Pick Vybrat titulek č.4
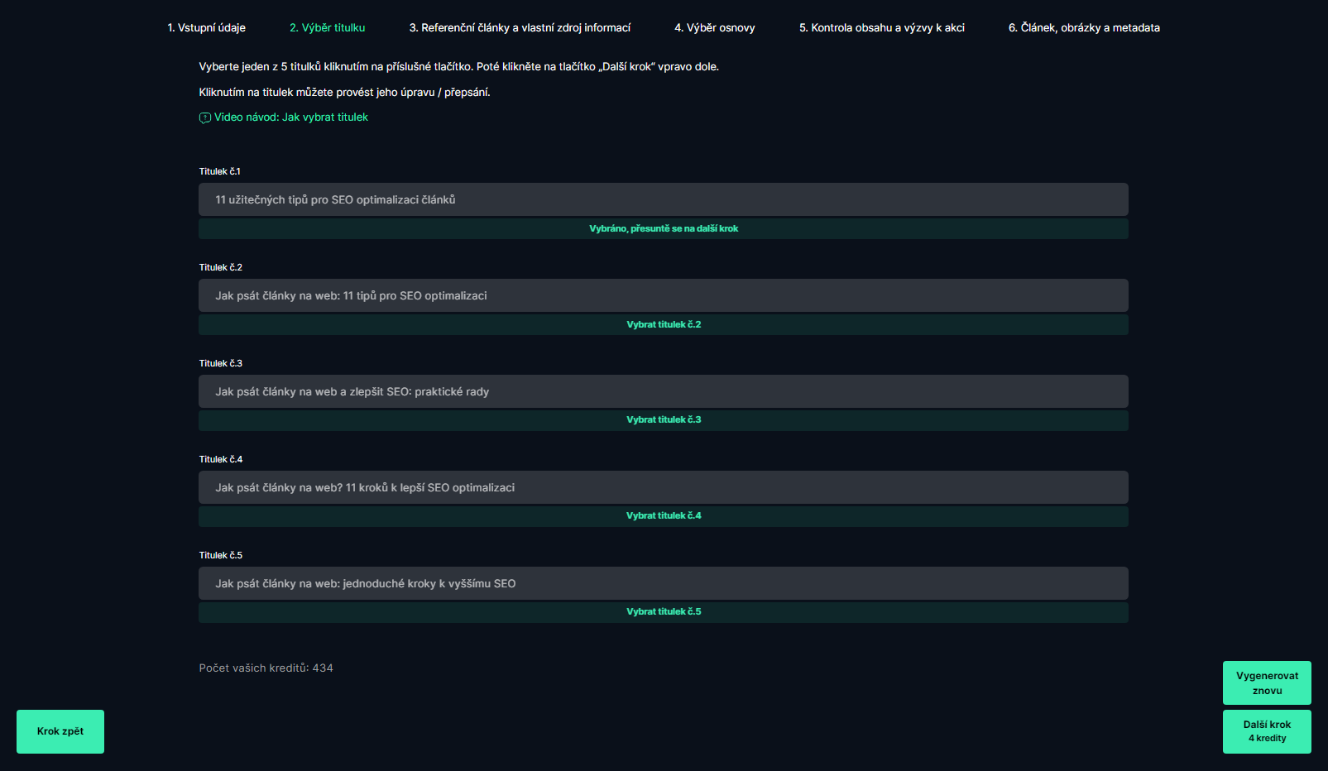Screen dimensions: 1328x771 pyautogui.click(x=664, y=516)
